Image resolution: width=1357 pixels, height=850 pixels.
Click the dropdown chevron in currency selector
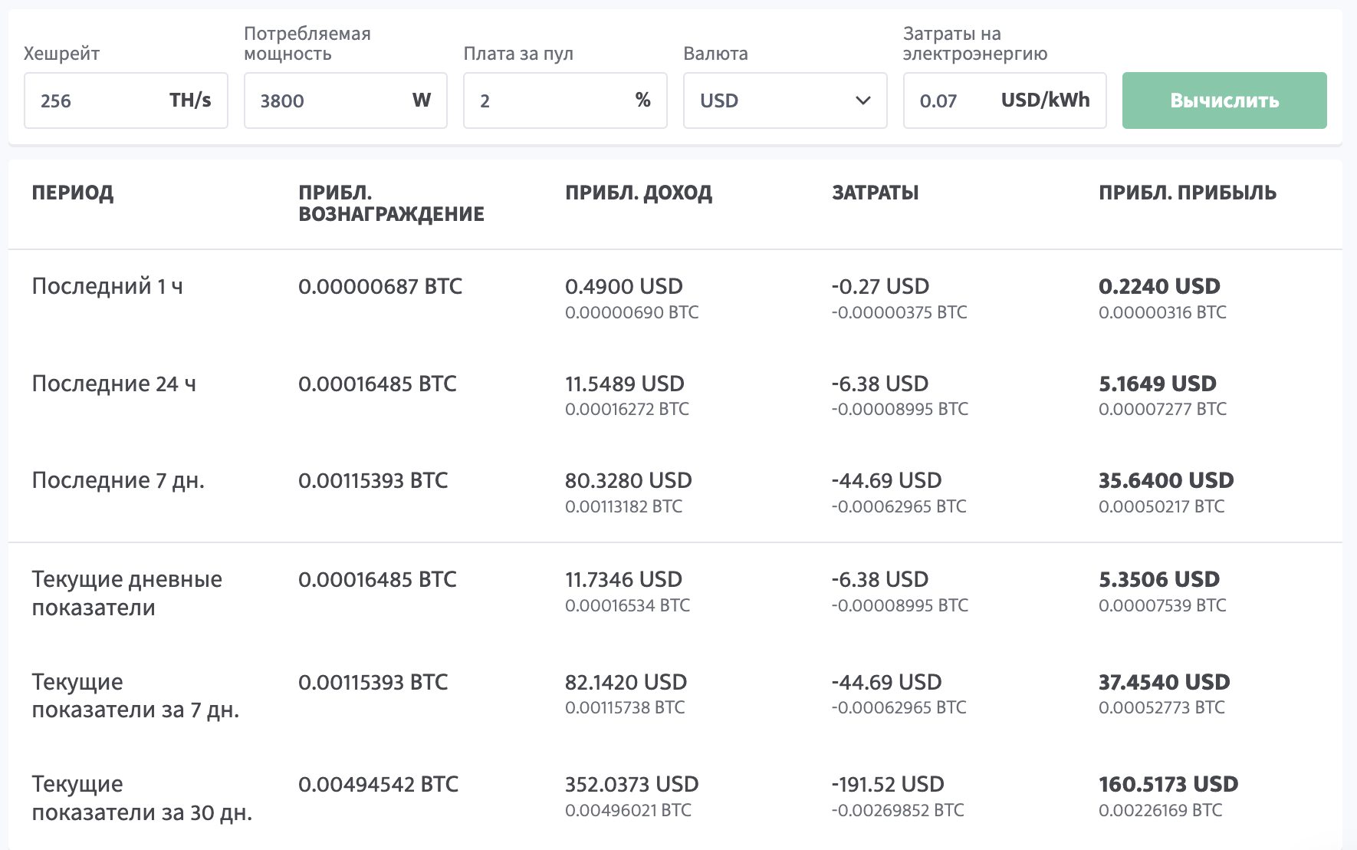[x=863, y=100]
